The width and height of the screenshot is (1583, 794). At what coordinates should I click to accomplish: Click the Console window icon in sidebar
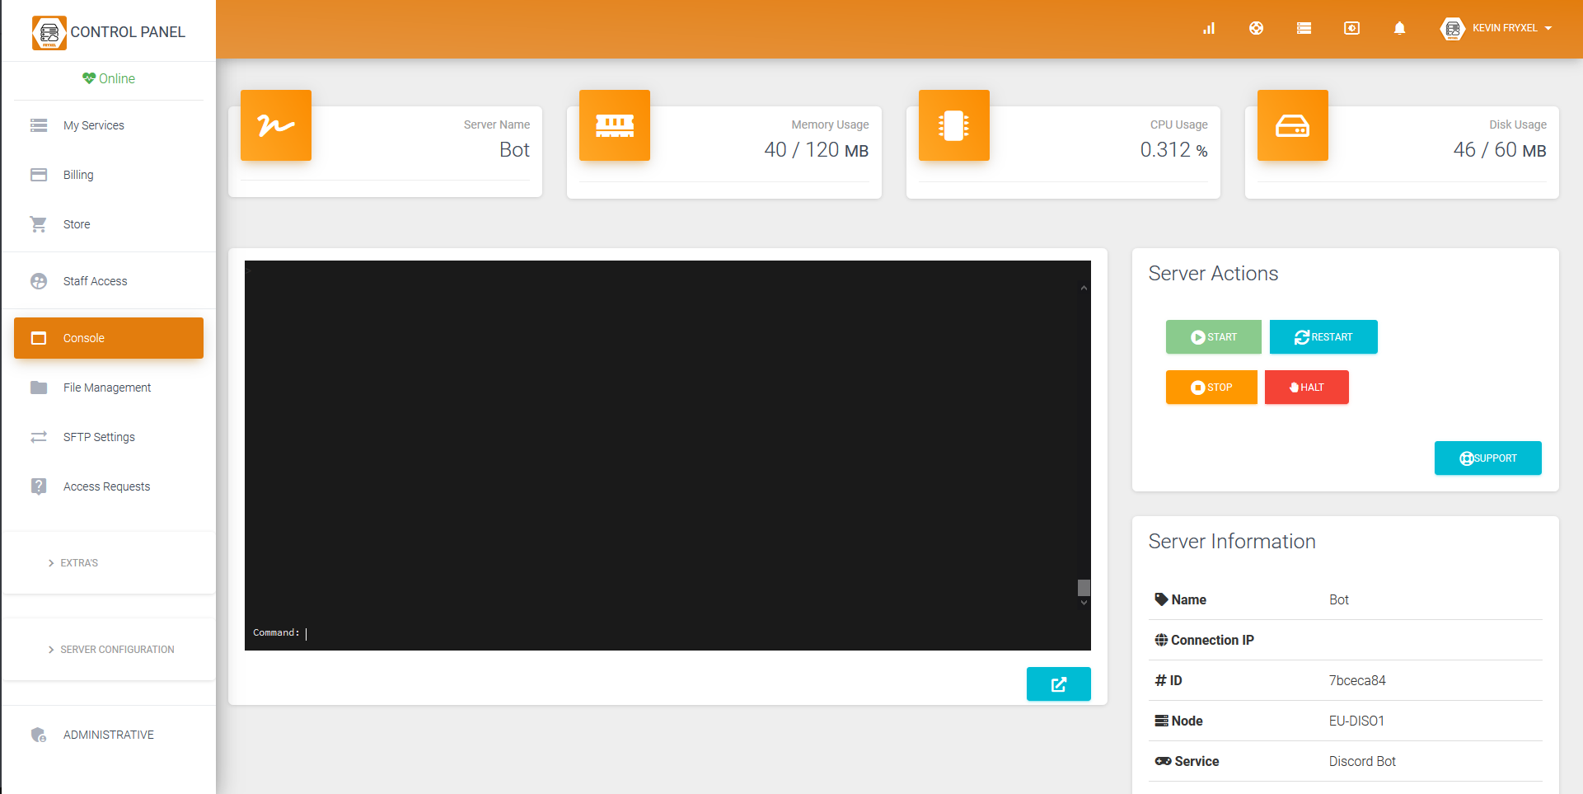(x=39, y=338)
